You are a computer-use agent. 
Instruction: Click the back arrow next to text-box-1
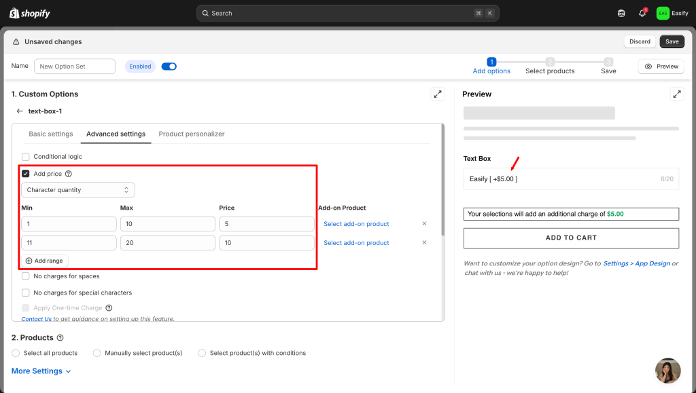(20, 111)
